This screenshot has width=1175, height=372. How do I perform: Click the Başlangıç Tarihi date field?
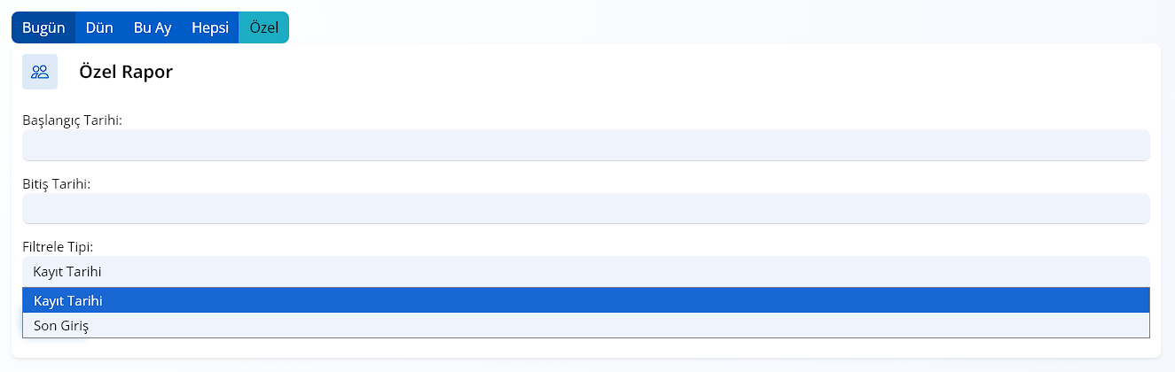pyautogui.click(x=585, y=145)
